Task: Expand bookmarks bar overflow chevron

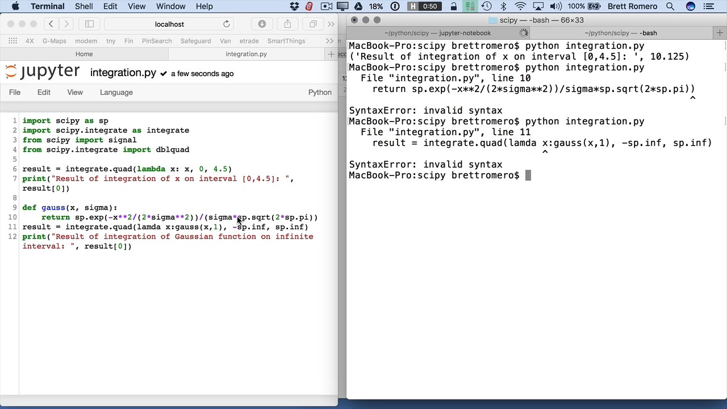Action: (x=329, y=41)
